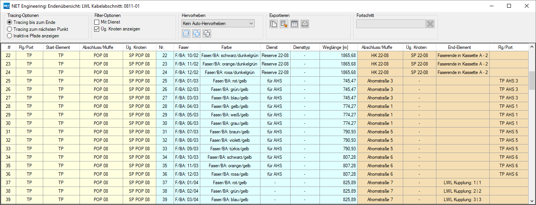Click the 'Dienst' column header

click(275, 47)
